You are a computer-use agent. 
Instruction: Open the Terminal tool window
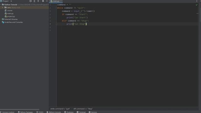[x=81, y=112]
